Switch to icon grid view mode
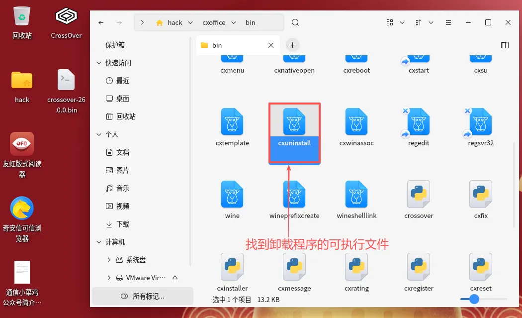Viewport: 522px width, 318px height. coord(389,22)
